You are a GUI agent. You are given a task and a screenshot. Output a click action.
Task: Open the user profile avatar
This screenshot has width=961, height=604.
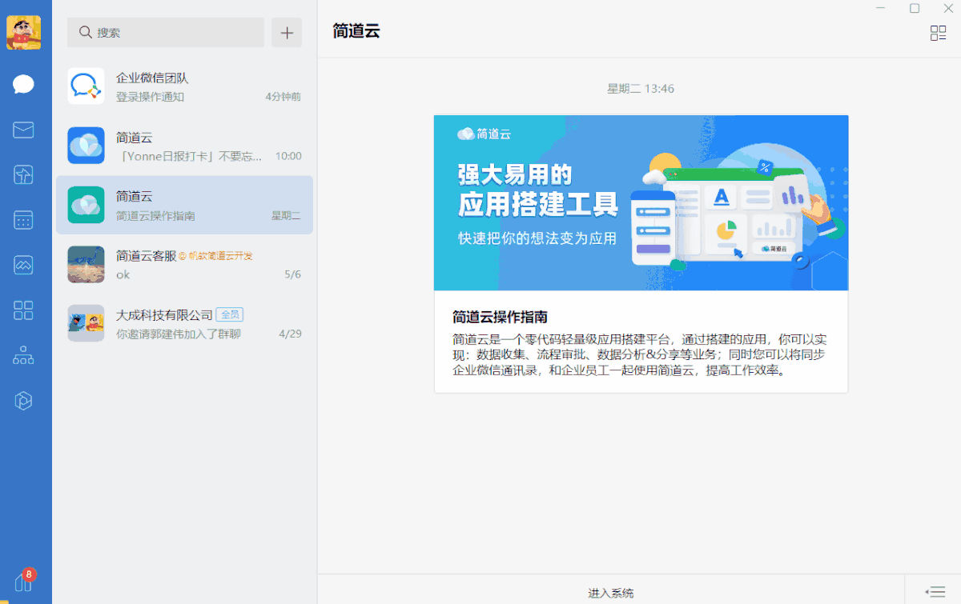pos(24,33)
